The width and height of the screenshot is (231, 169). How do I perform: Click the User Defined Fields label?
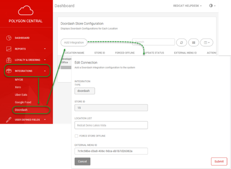pyautogui.click(x=27, y=120)
